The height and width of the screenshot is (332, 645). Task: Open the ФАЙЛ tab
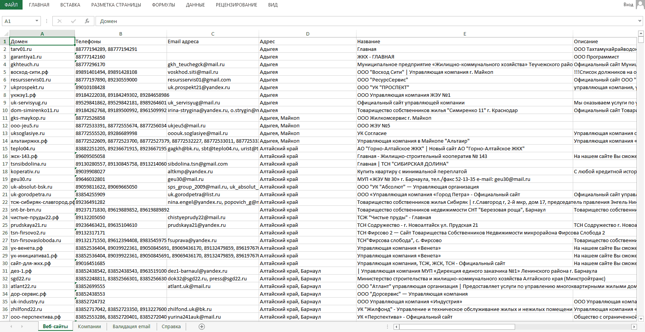coord(11,5)
